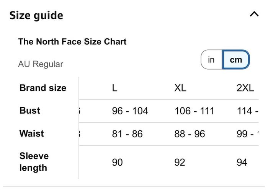Click L waist value 81 - 86
The width and height of the screenshot is (268, 192).
tap(127, 134)
